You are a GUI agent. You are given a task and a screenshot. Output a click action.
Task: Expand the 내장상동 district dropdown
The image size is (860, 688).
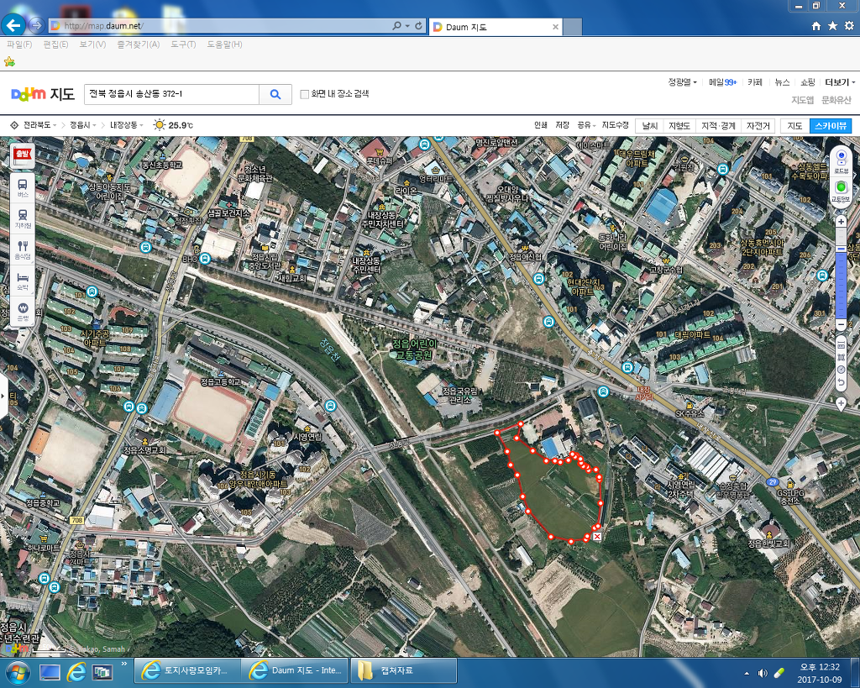(x=127, y=125)
